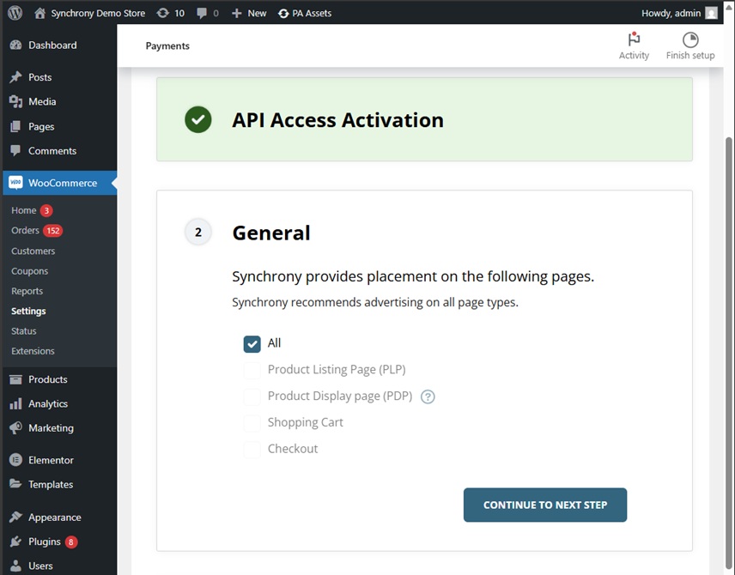Viewport: 735px width, 575px height.
Task: Open the Synchrony Demo Store site link
Action: pos(97,13)
